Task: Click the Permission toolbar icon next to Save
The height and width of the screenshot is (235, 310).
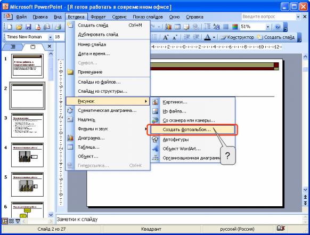Action: click(x=38, y=27)
